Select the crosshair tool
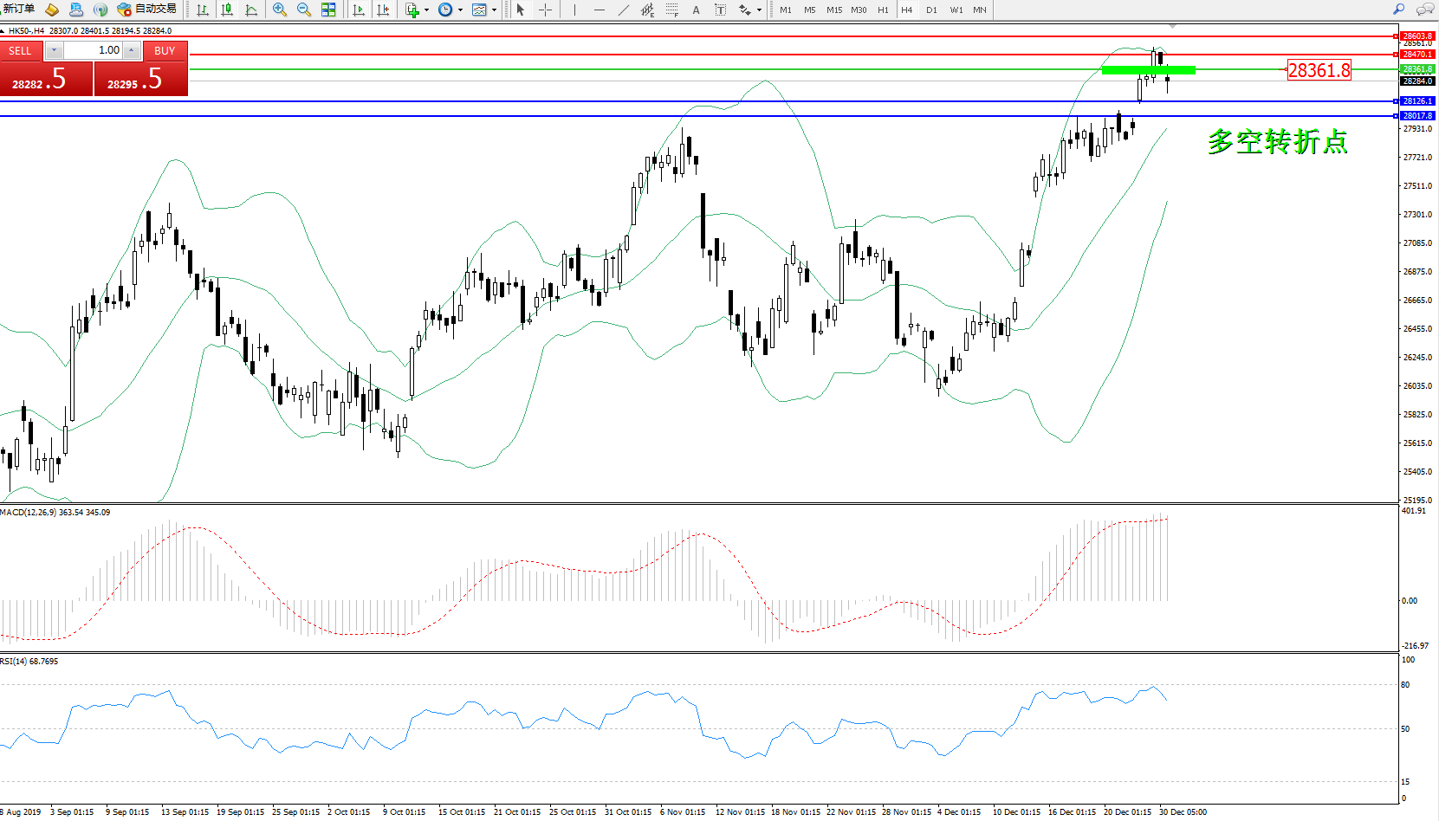Viewport: 1439px width, 821px height. 545,10
